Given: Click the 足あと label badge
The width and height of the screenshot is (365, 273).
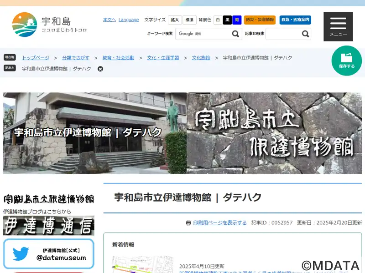Looking at the screenshot, I should (x=10, y=68).
